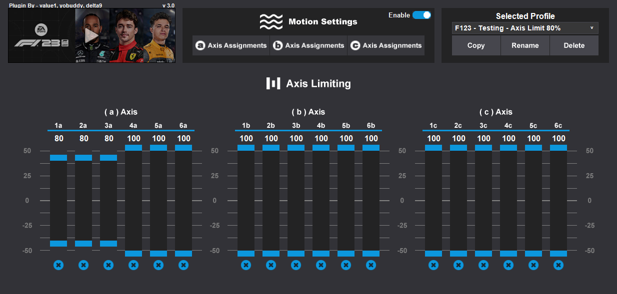
Task: Click the ( b ) Axis heading
Action: pos(308,112)
